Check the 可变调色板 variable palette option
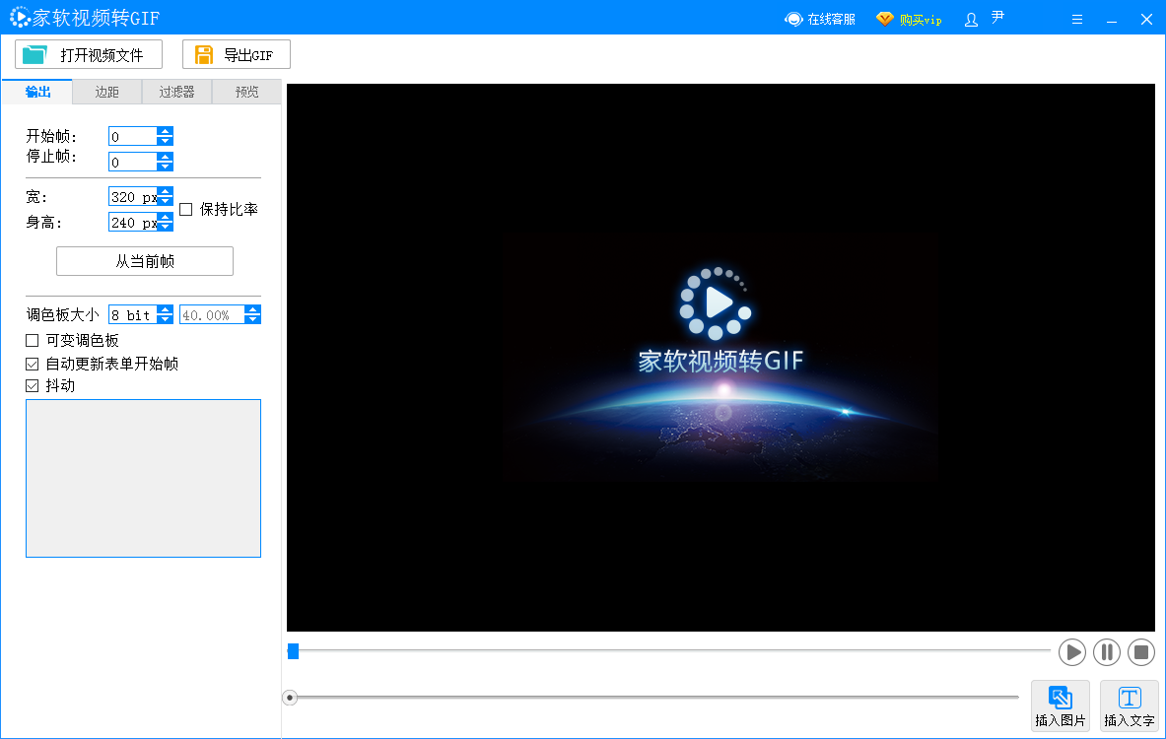The image size is (1166, 739). [32, 340]
